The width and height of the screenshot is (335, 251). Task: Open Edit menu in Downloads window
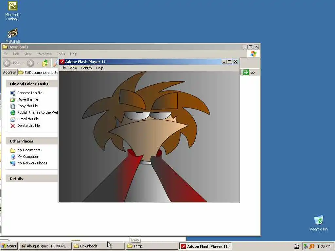(x=16, y=54)
